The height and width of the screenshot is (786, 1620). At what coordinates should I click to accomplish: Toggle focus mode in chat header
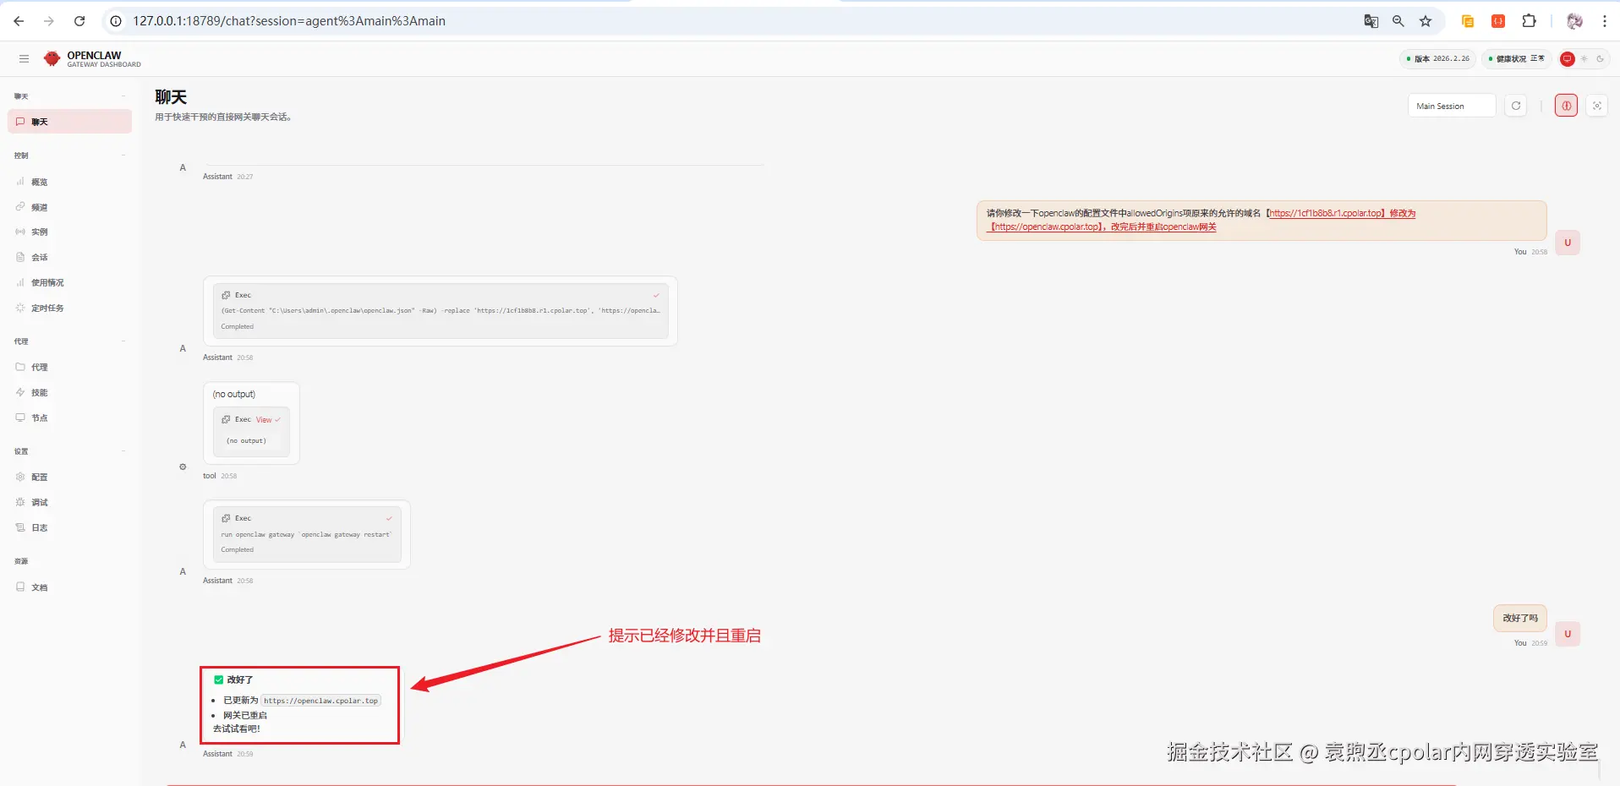tap(1596, 106)
